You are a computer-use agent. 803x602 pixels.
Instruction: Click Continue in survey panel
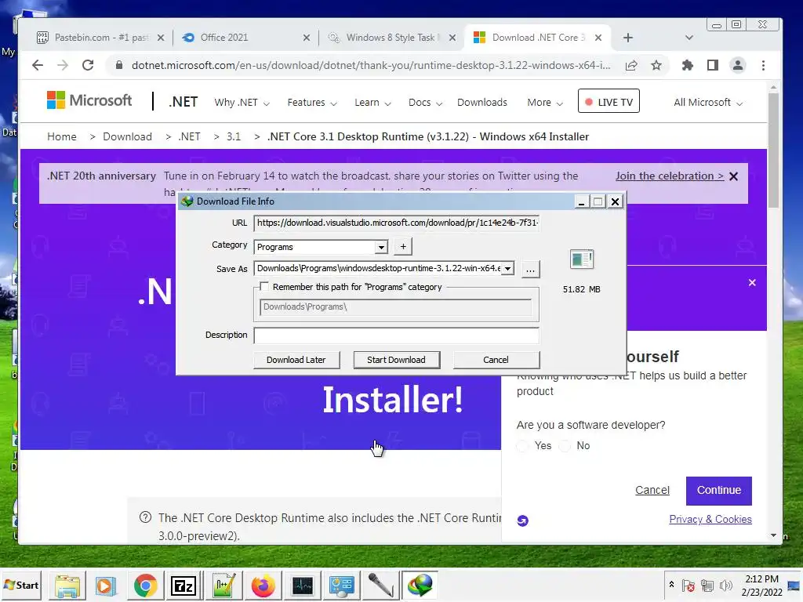pyautogui.click(x=718, y=491)
